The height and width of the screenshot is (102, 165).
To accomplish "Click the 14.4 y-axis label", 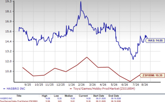I will coord(9,41).
